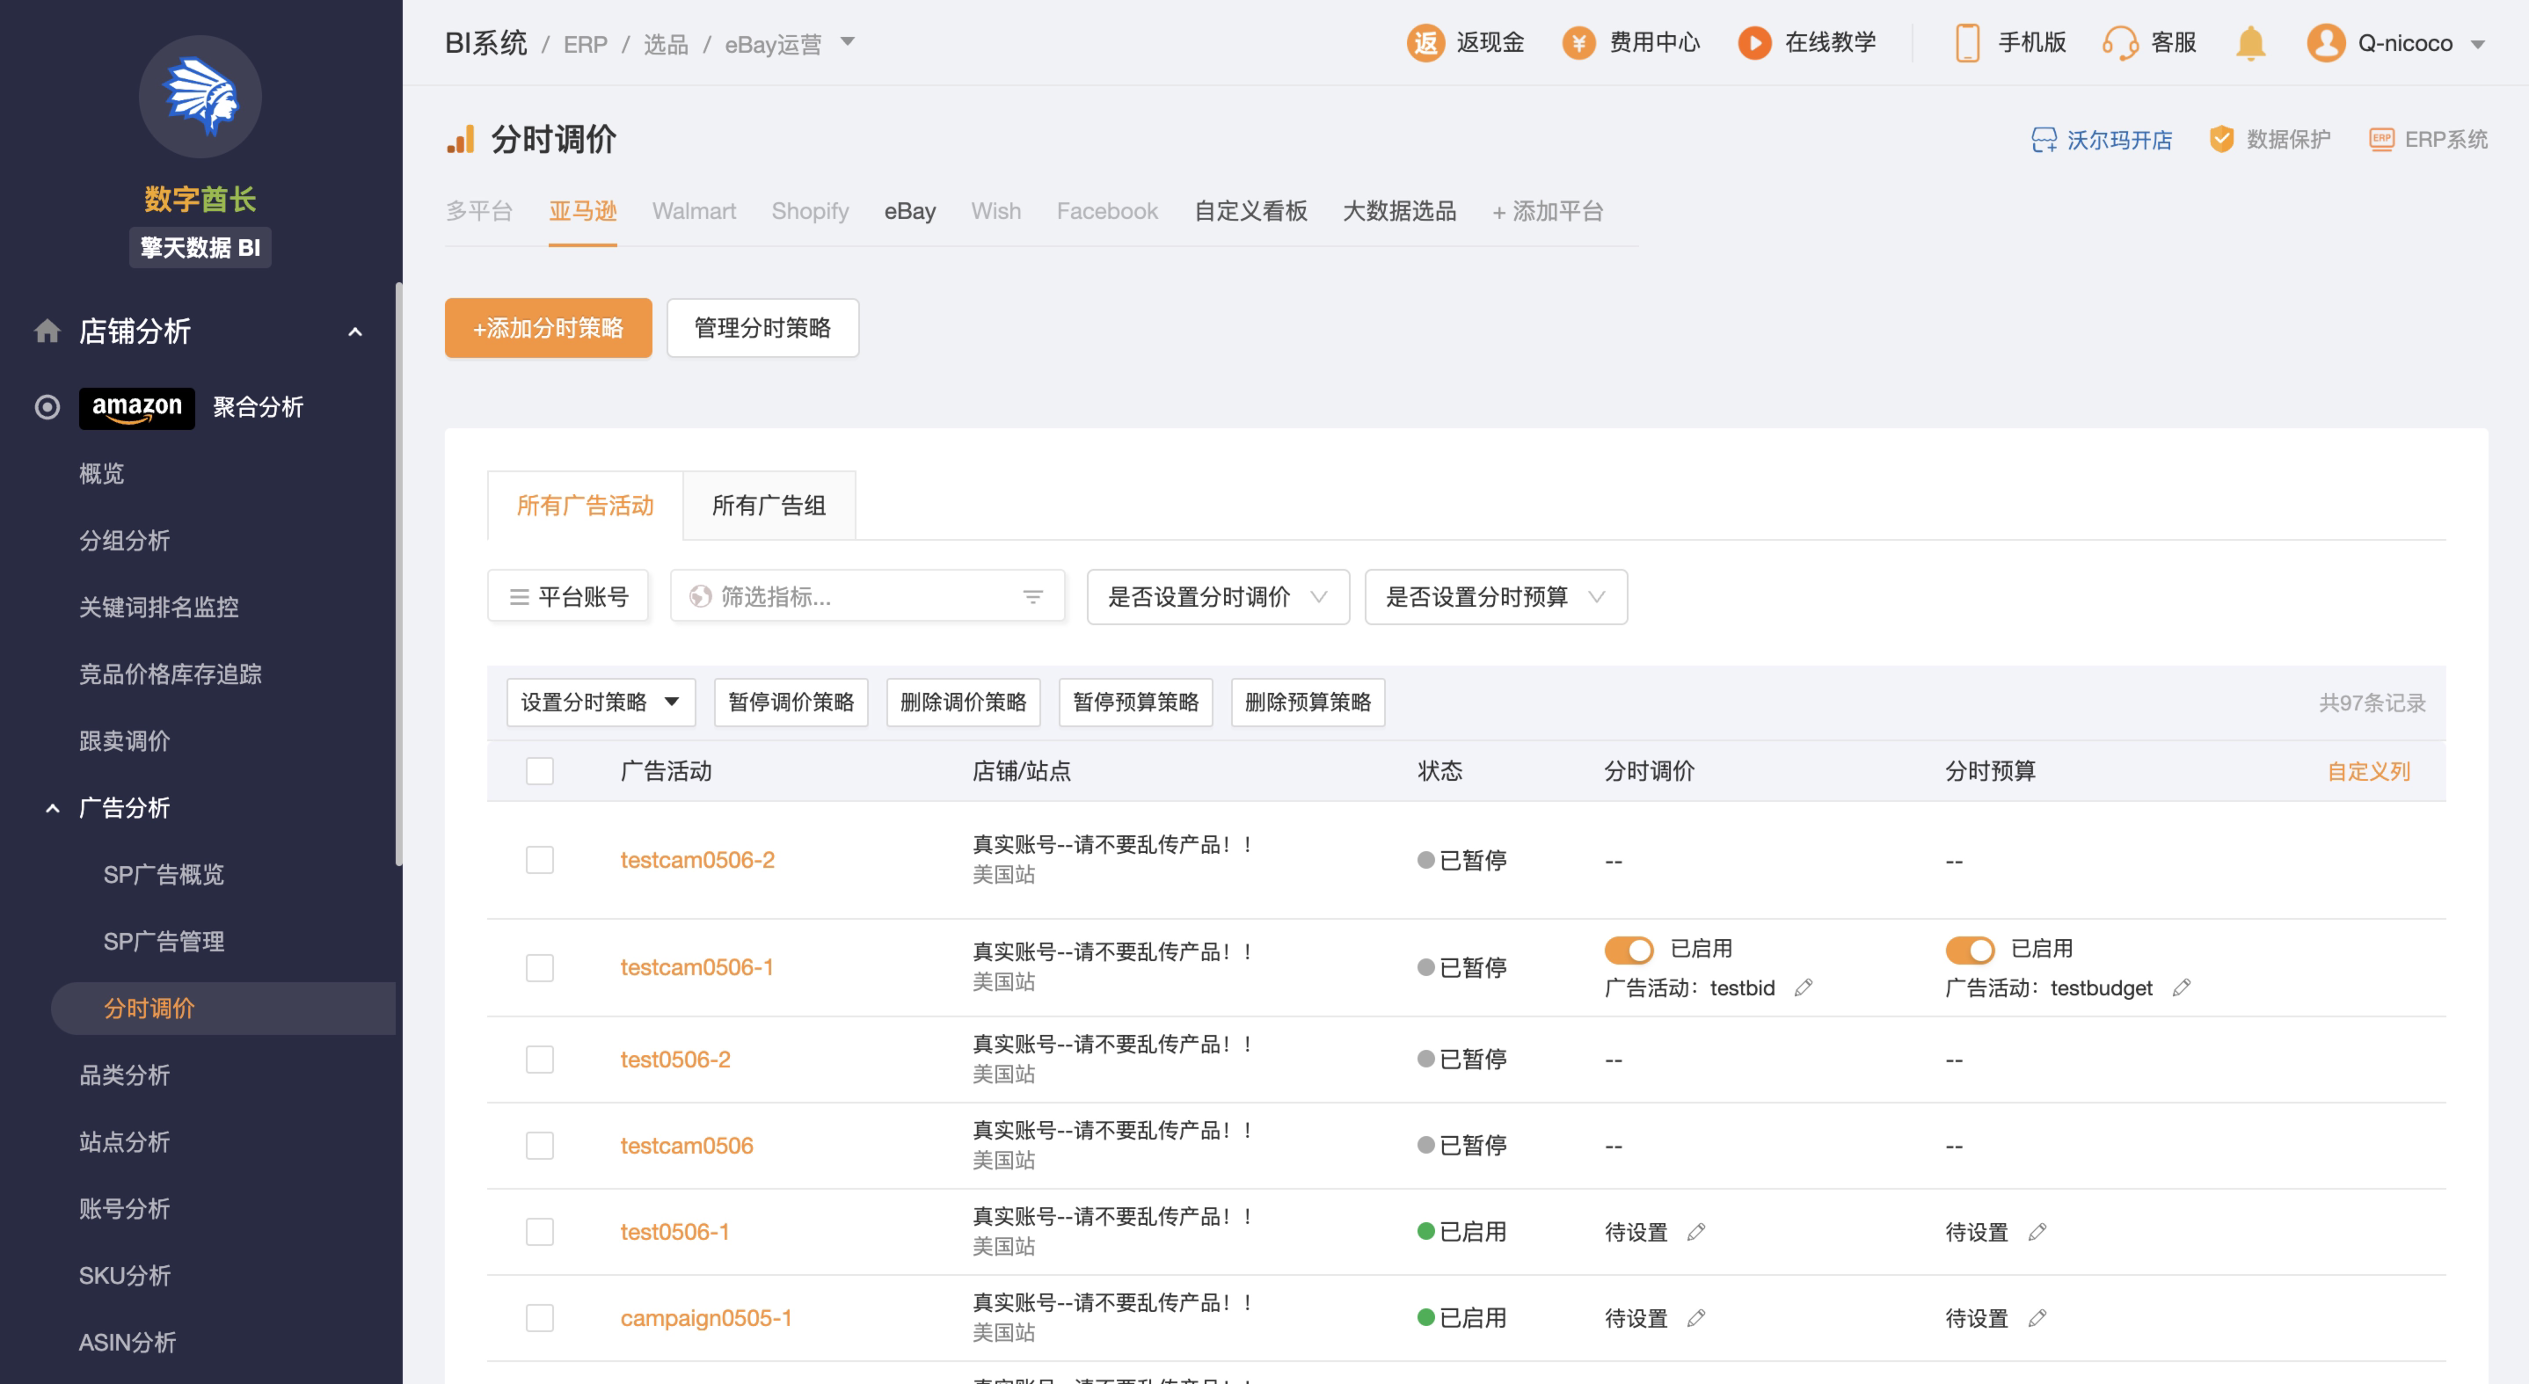This screenshot has width=2529, height=1384.
Task: Click the data protection shield icon
Action: (x=2220, y=140)
